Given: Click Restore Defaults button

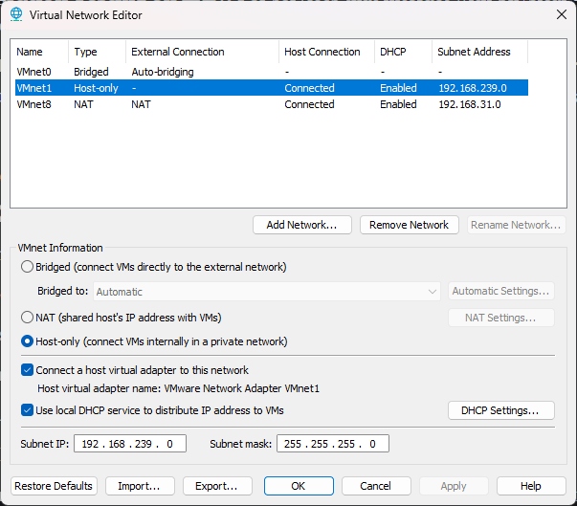Looking at the screenshot, I should click(54, 486).
